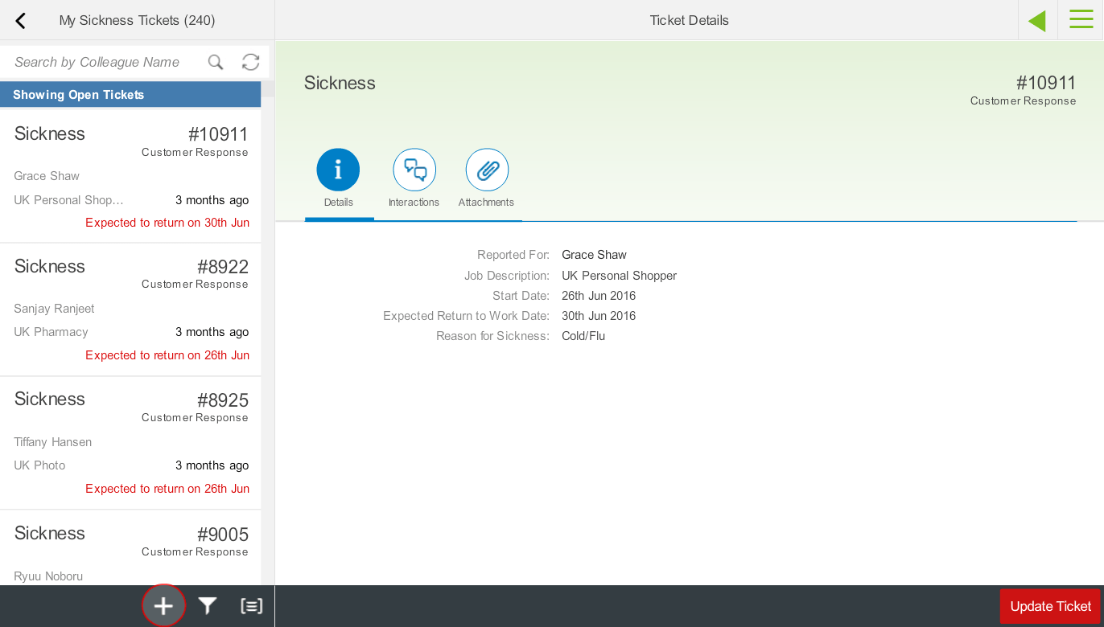Click the Ticket Details header title
The width and height of the screenshot is (1104, 627).
point(689,21)
